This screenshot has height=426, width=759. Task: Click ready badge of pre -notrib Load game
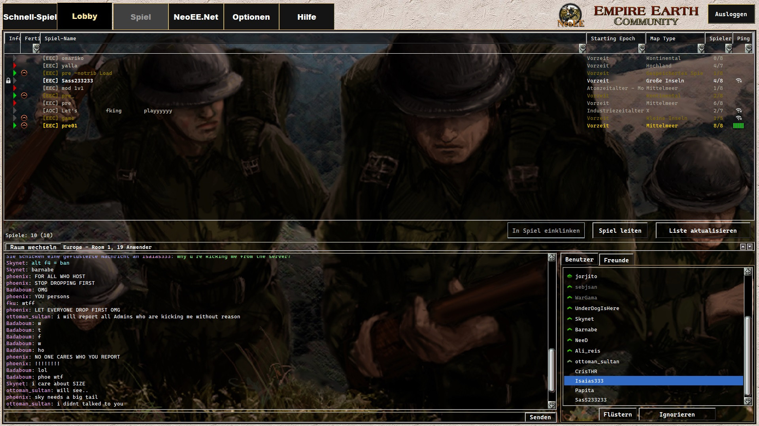click(24, 73)
